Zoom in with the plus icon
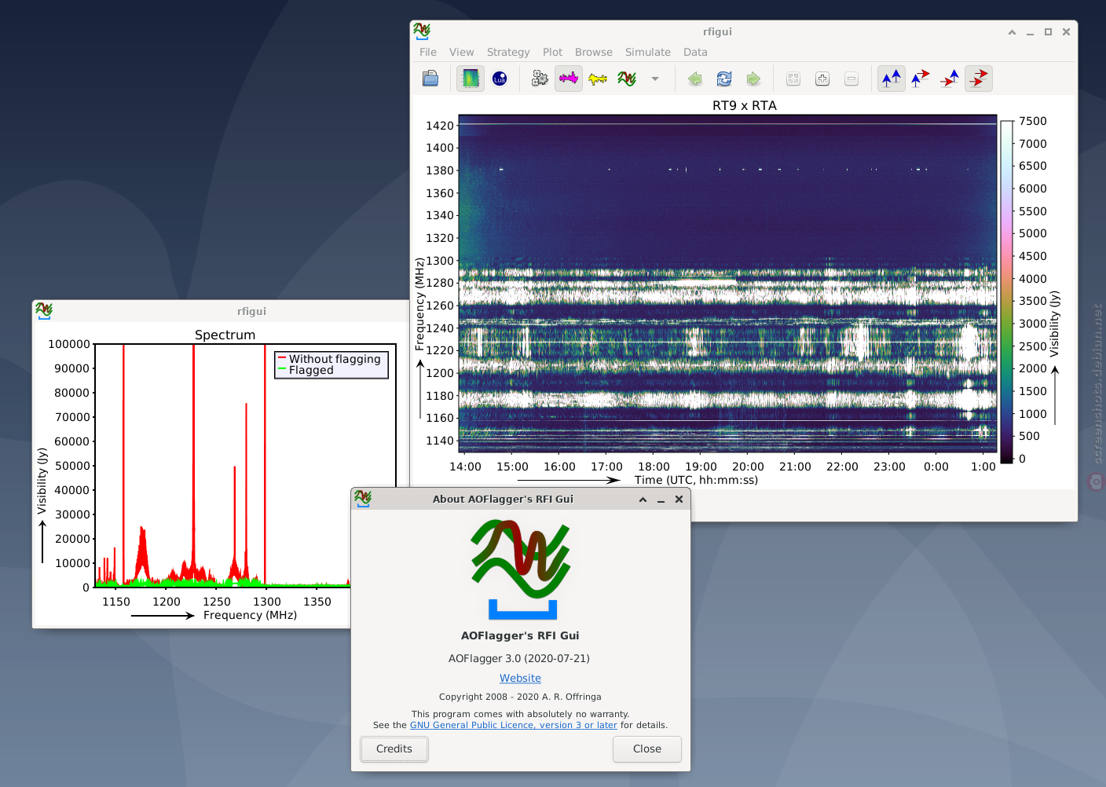The width and height of the screenshot is (1106, 787). (x=822, y=79)
